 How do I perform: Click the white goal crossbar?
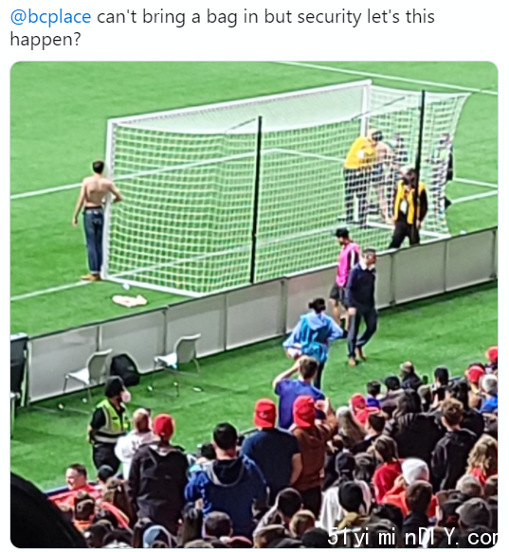[240, 102]
